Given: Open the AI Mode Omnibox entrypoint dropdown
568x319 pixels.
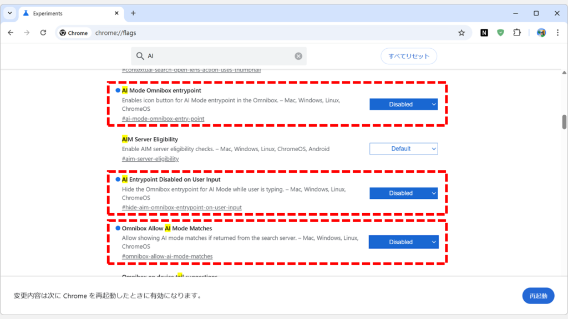Looking at the screenshot, I should pos(403,104).
